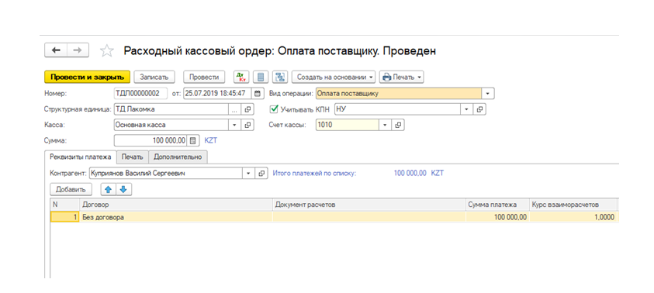The width and height of the screenshot is (654, 293).
Task: Open ТД Лакомка structural unit card
Action: coord(247,109)
